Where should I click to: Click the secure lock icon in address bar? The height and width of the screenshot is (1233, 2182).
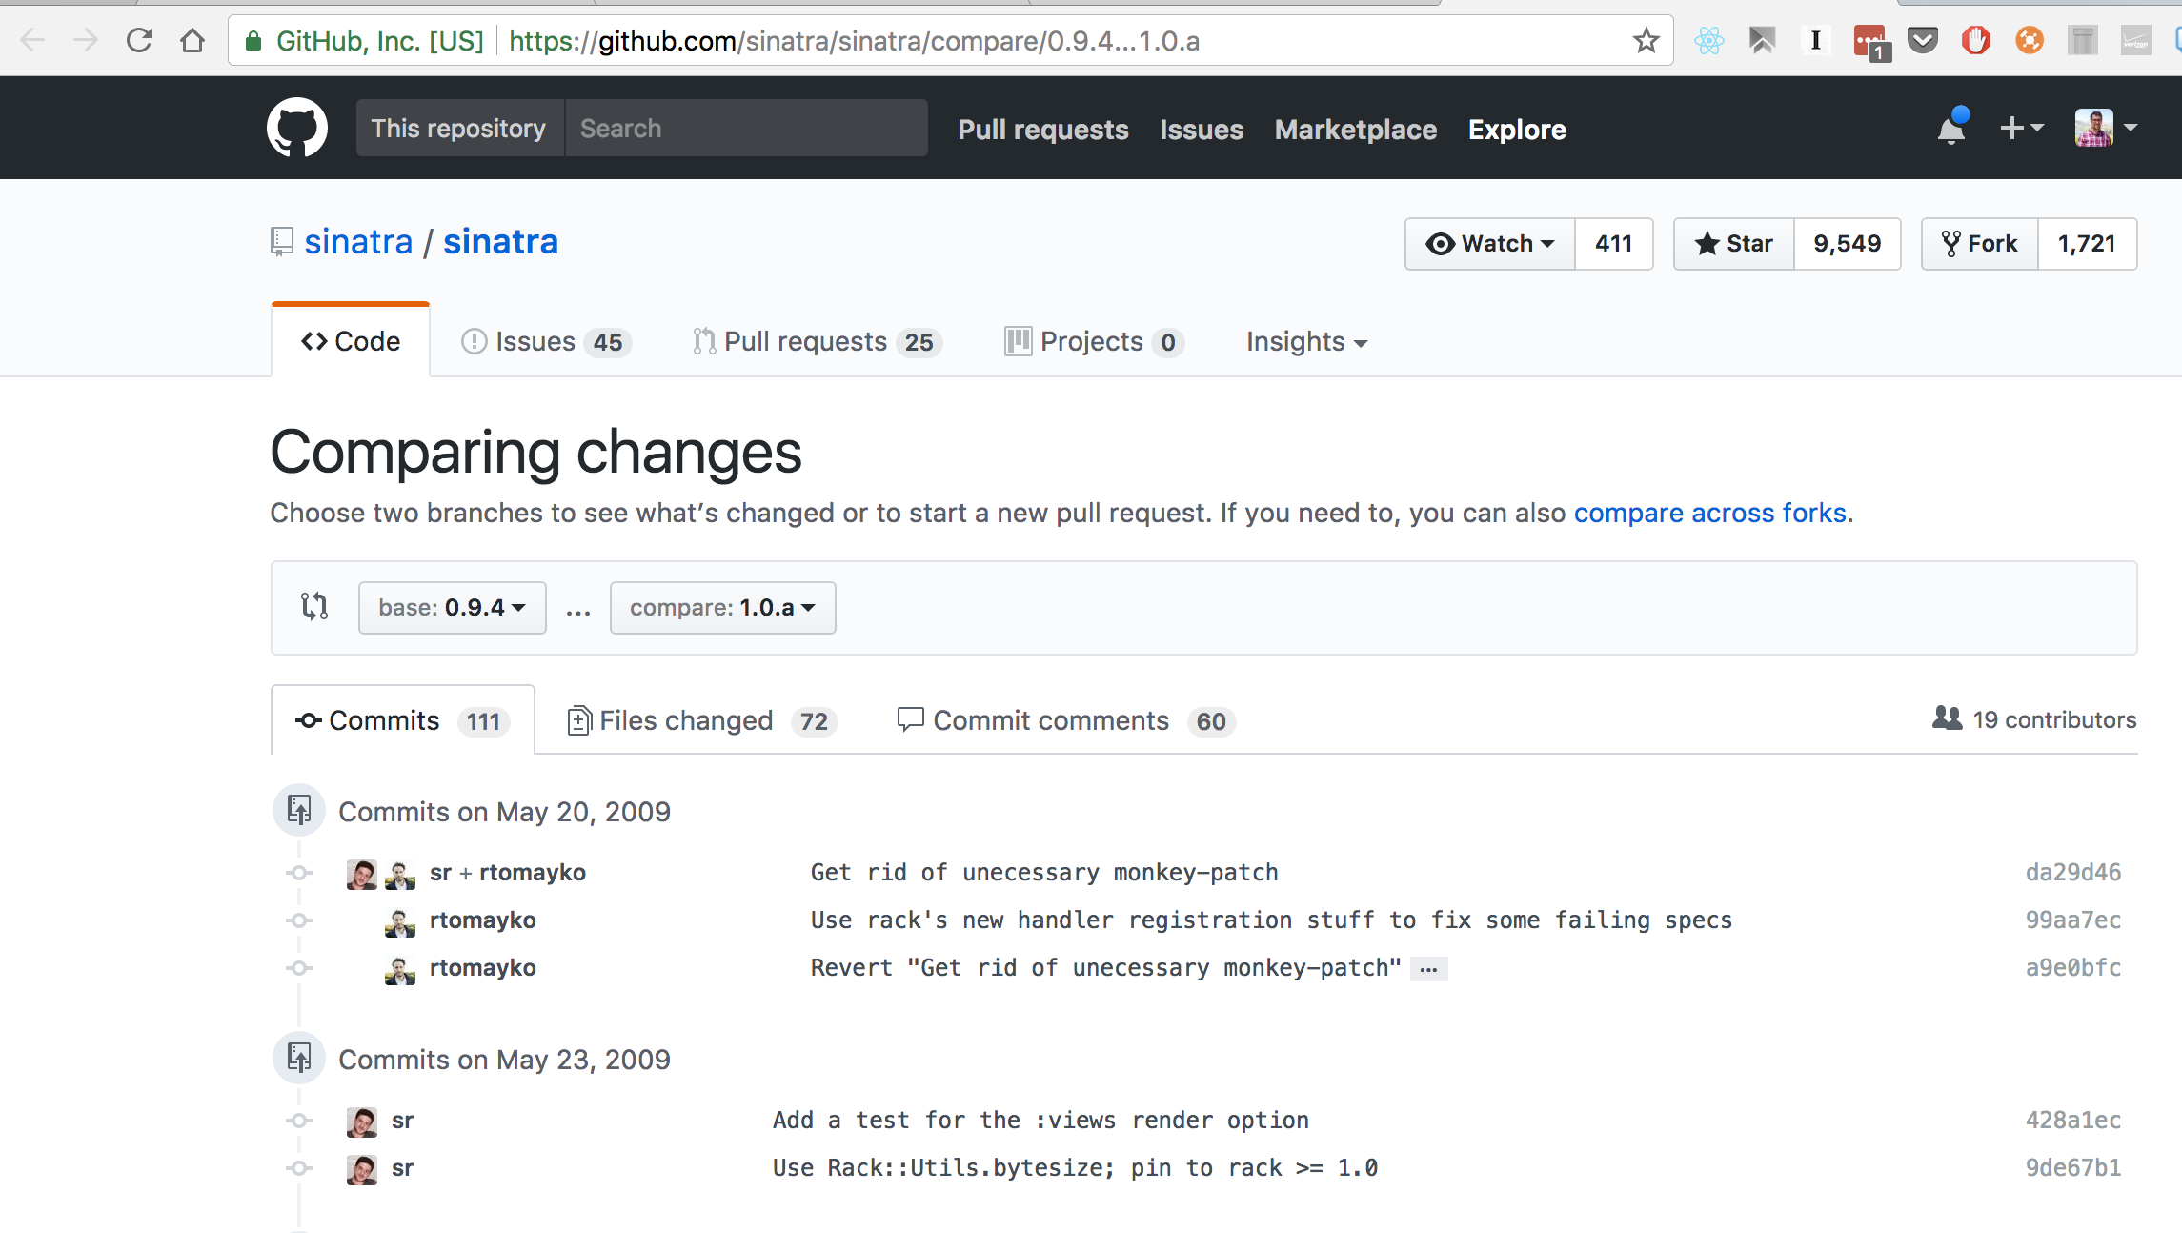[253, 41]
